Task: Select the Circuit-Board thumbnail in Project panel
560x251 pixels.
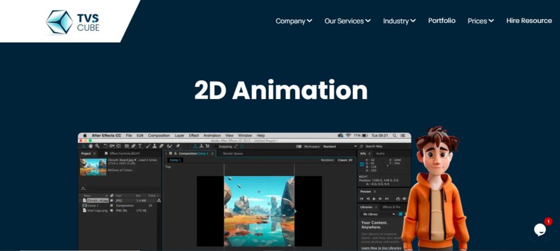Action: point(93,167)
